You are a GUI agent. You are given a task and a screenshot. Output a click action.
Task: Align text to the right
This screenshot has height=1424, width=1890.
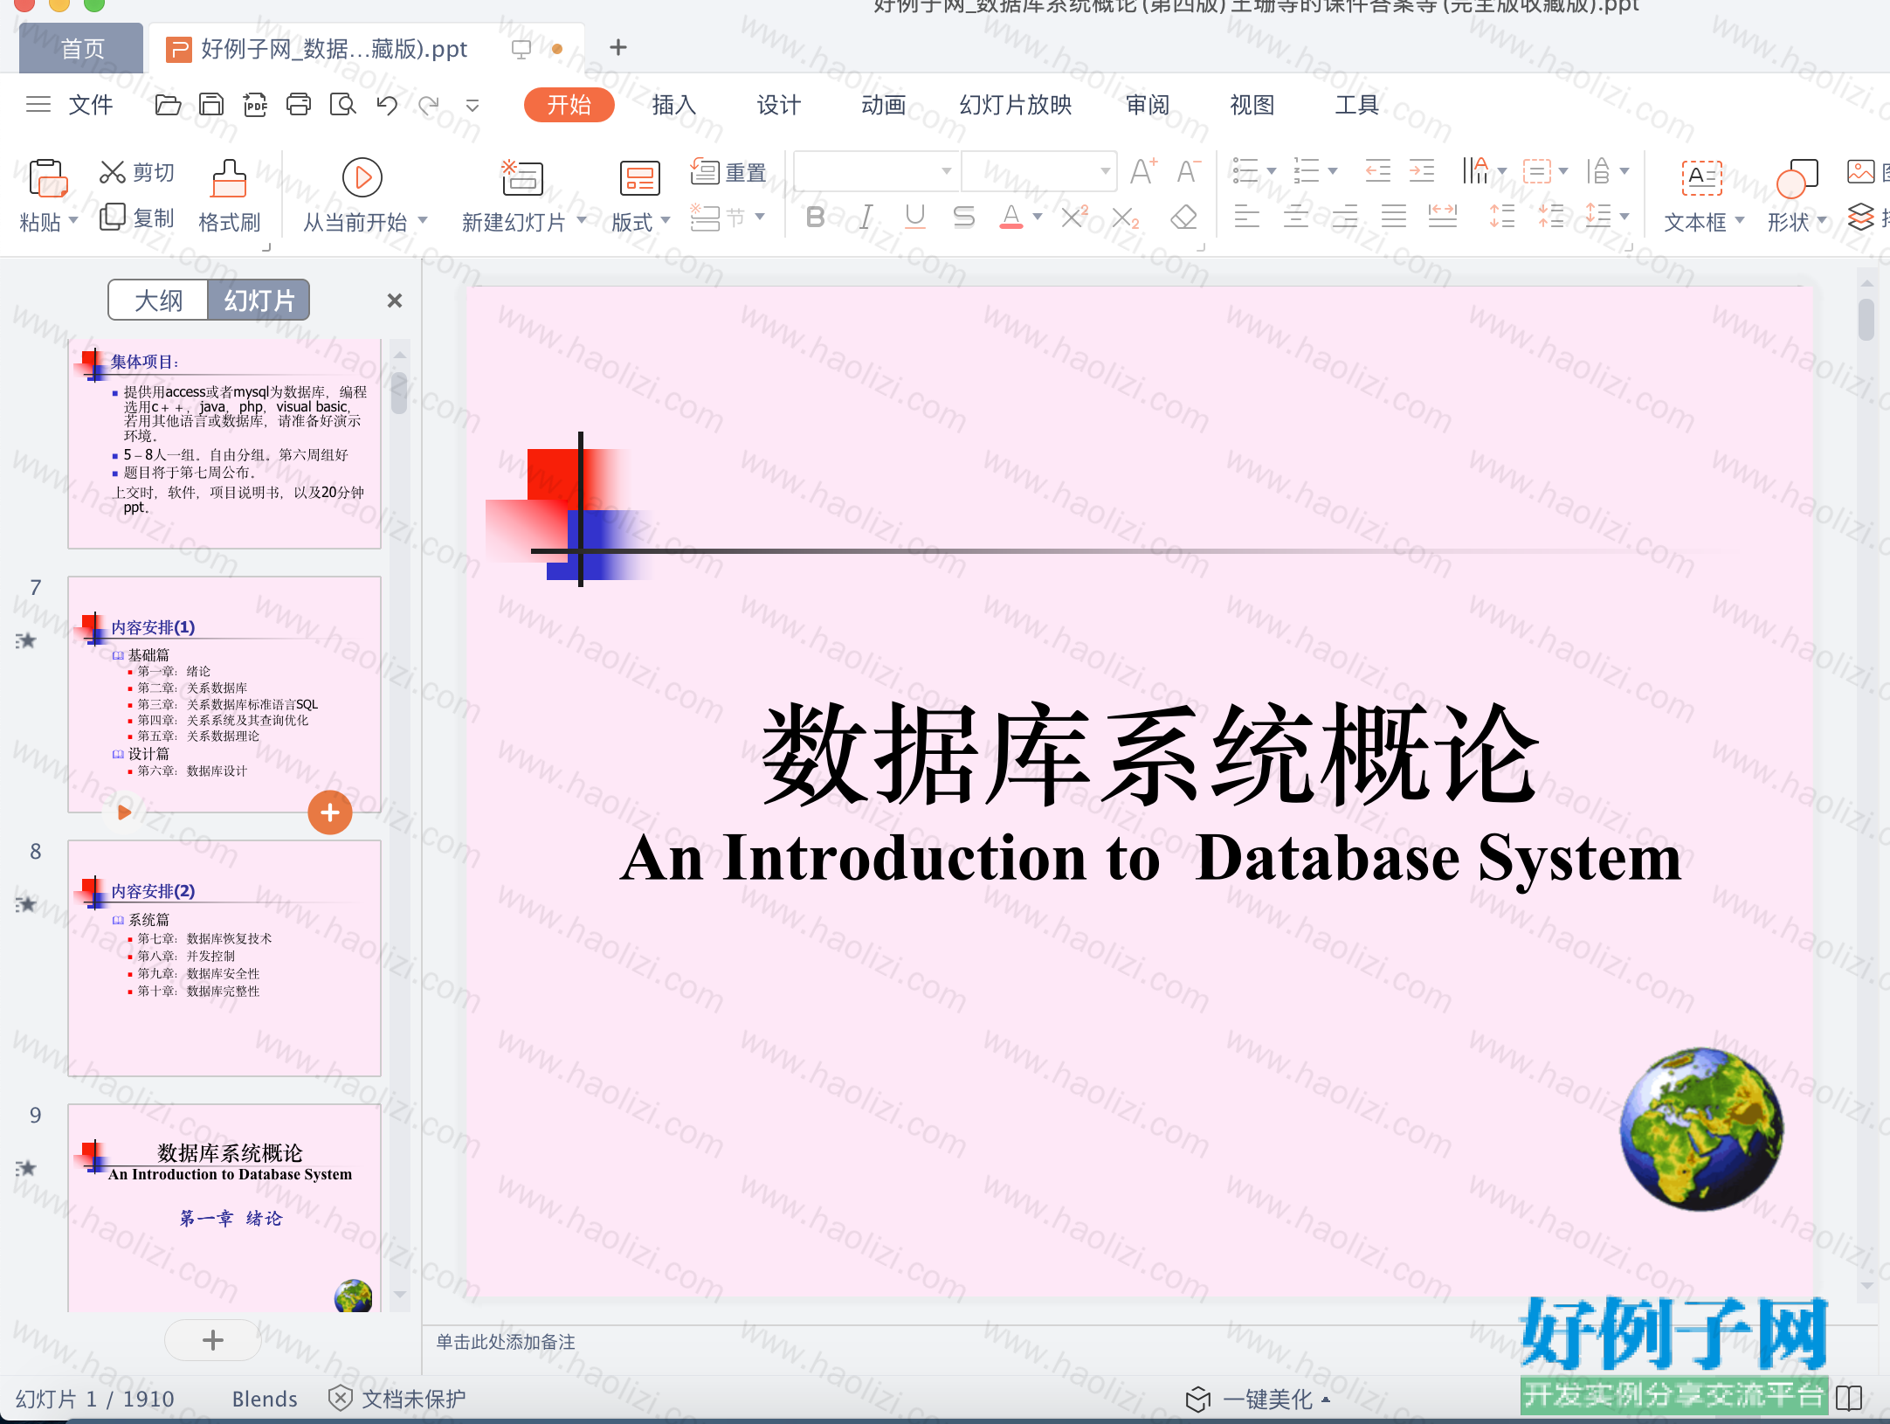pos(1345,216)
